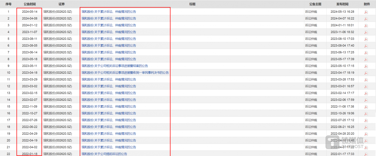Click the PDF attachment in row 12 (2023-03-02)

click(x=366, y=86)
